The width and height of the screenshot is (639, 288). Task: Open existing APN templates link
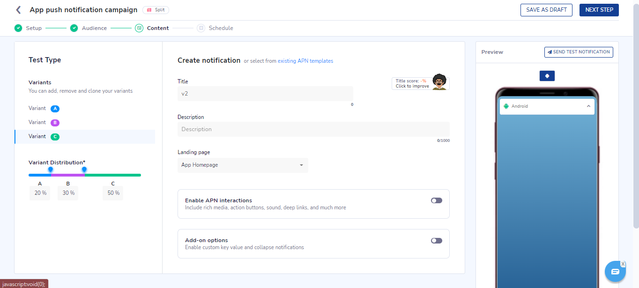coord(305,61)
